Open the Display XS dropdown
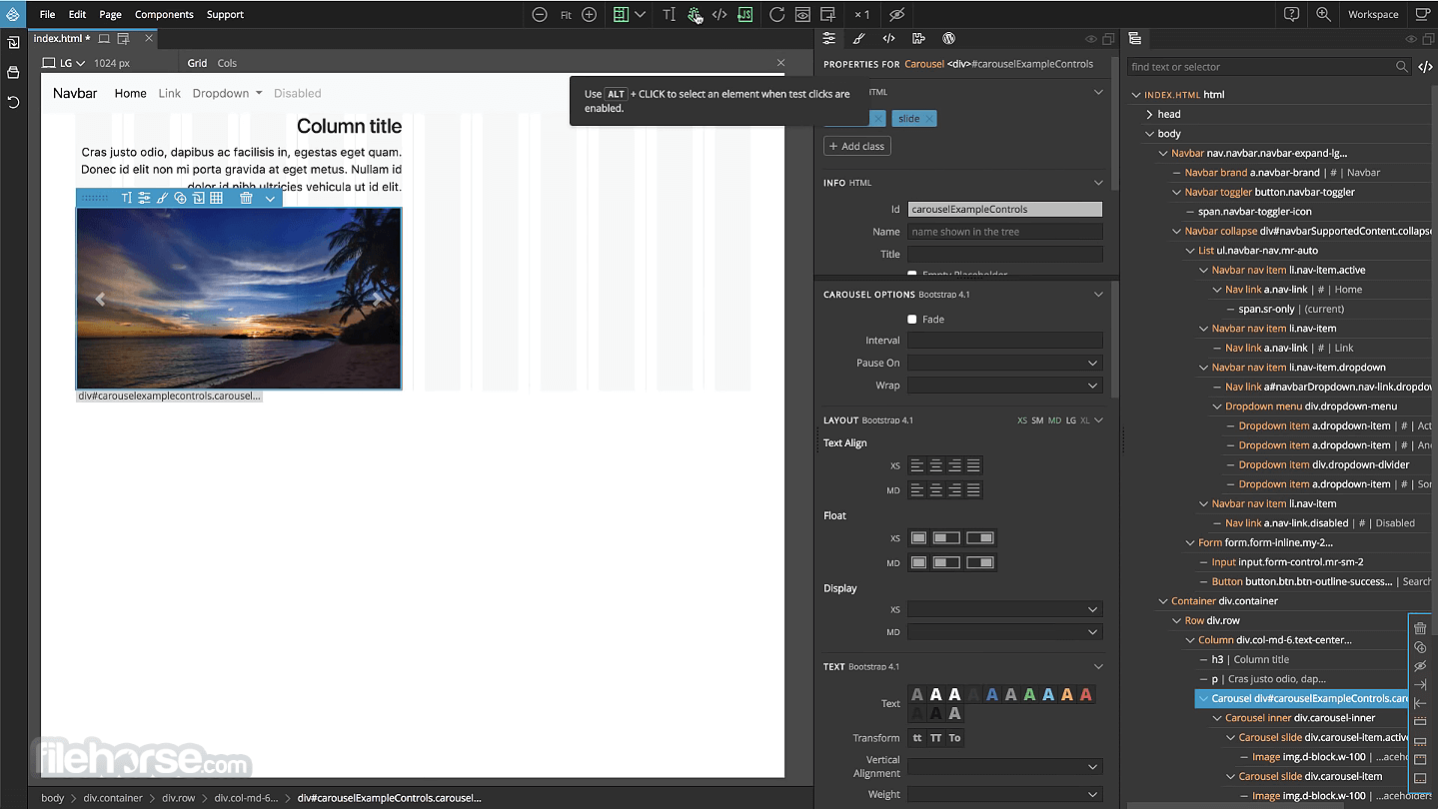The width and height of the screenshot is (1438, 809). tap(1005, 609)
